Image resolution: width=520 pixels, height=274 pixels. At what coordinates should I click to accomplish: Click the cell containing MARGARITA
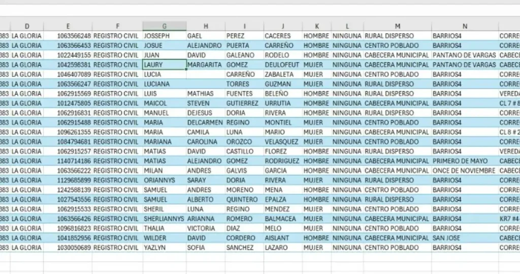click(206, 64)
